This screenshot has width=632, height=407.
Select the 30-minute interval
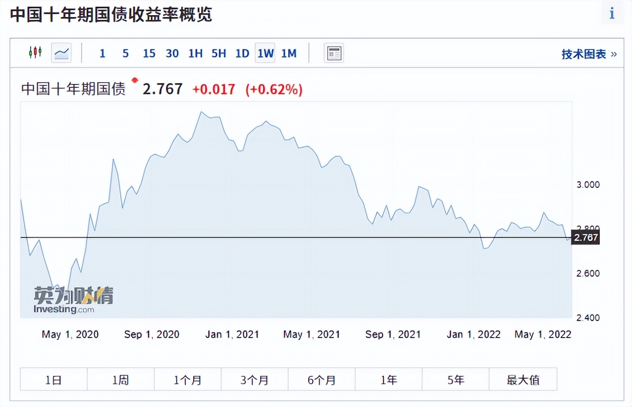172,53
